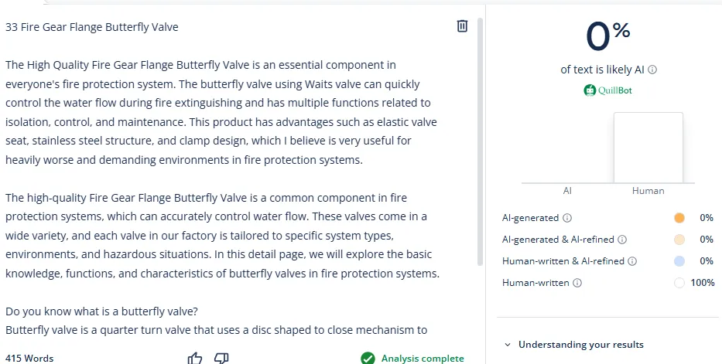
Task: Click the blue Human-written & AI-refined dot
Action: [x=679, y=261]
